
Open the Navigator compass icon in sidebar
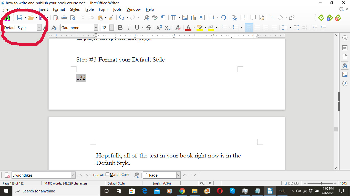pos(345,84)
